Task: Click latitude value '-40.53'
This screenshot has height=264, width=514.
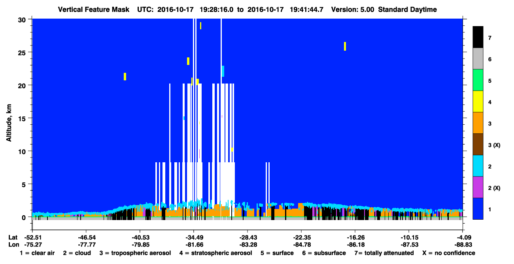Action: click(x=140, y=237)
